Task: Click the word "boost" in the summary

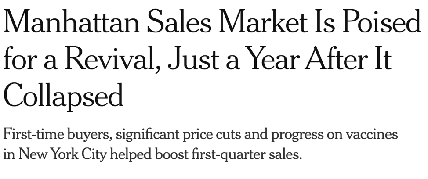Action: pyautogui.click(x=171, y=154)
